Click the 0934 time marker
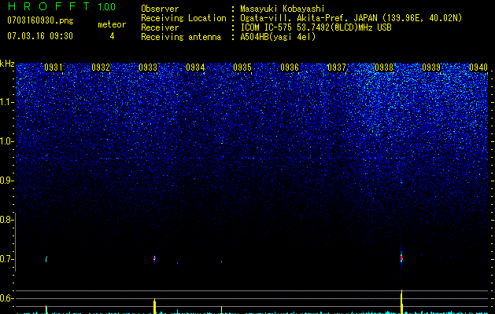Image resolution: width=495 pixels, height=314 pixels. click(x=195, y=68)
